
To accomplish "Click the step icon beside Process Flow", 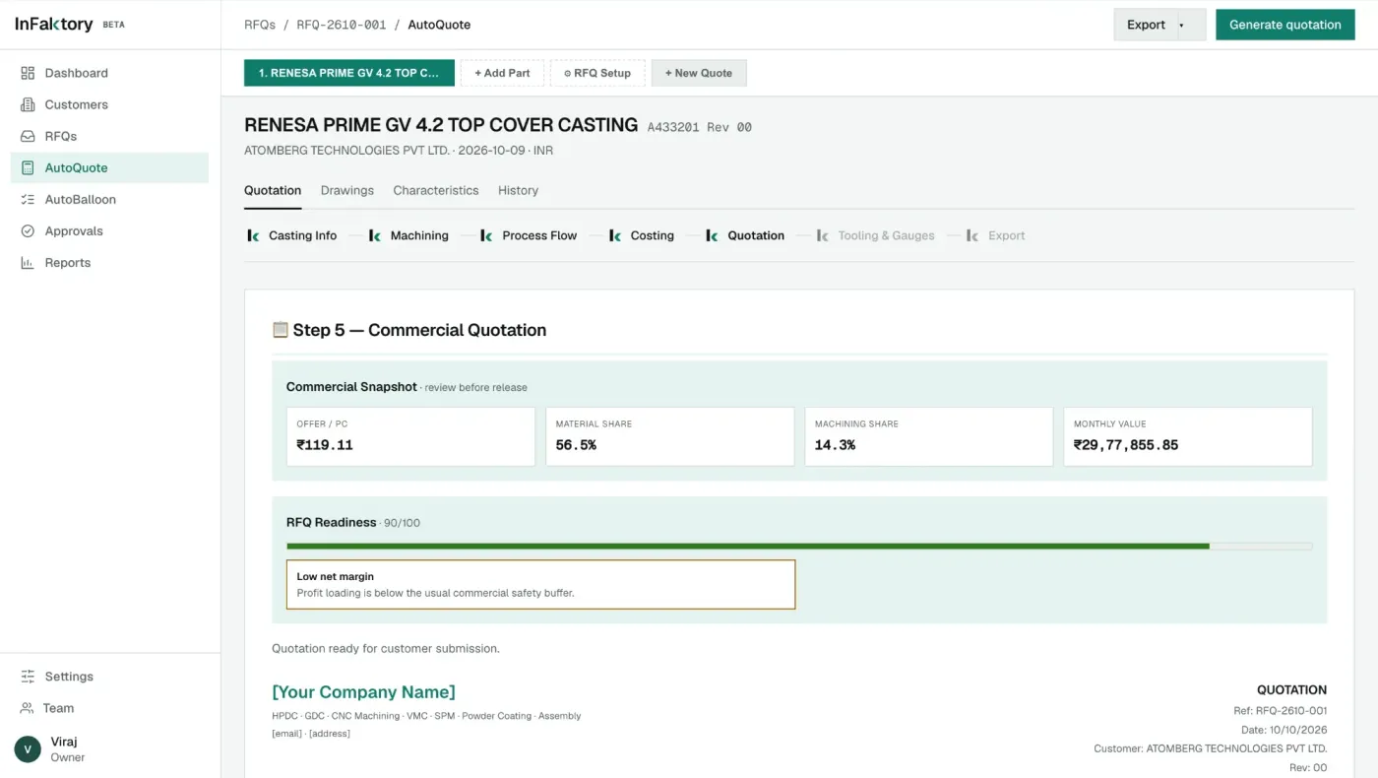I will [486, 235].
